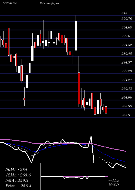Click the <<Live MACD label

tap(114, 183)
